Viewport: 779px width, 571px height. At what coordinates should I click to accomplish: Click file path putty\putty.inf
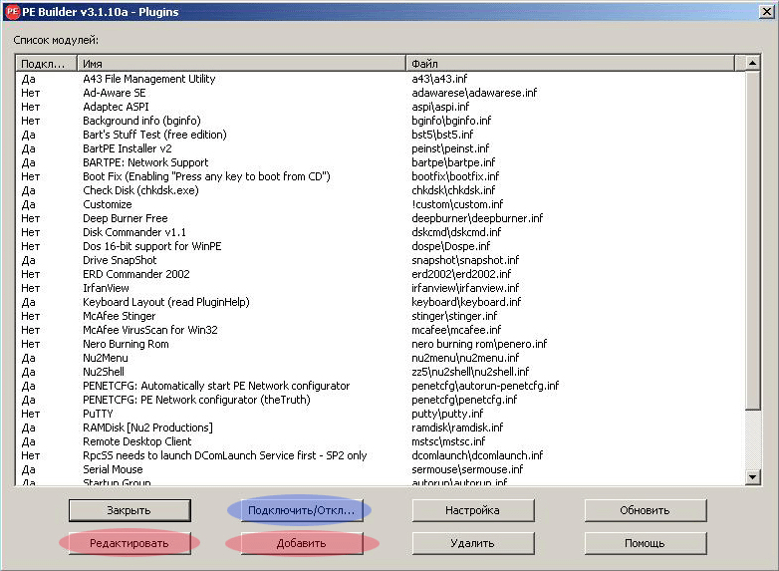(x=447, y=414)
